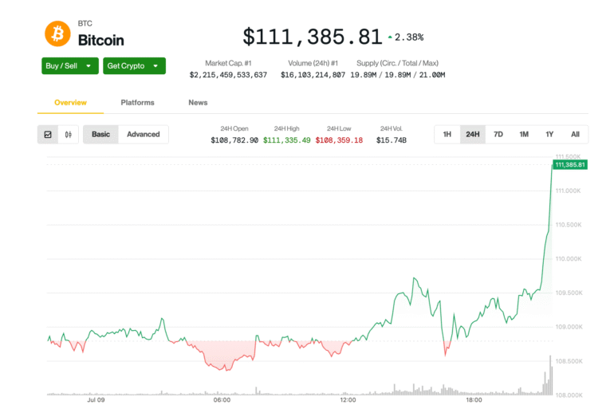Switch to the candlestick chart icon
614x405 pixels.
click(68, 135)
